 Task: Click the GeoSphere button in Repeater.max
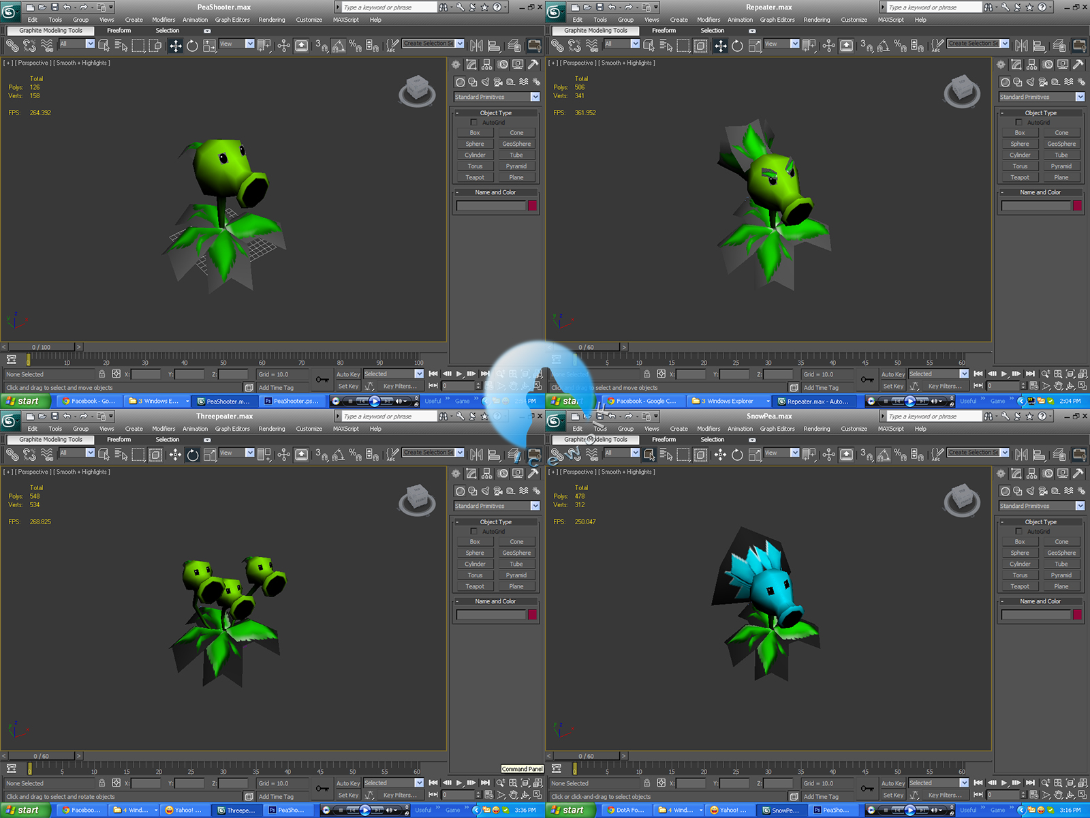click(x=1061, y=144)
